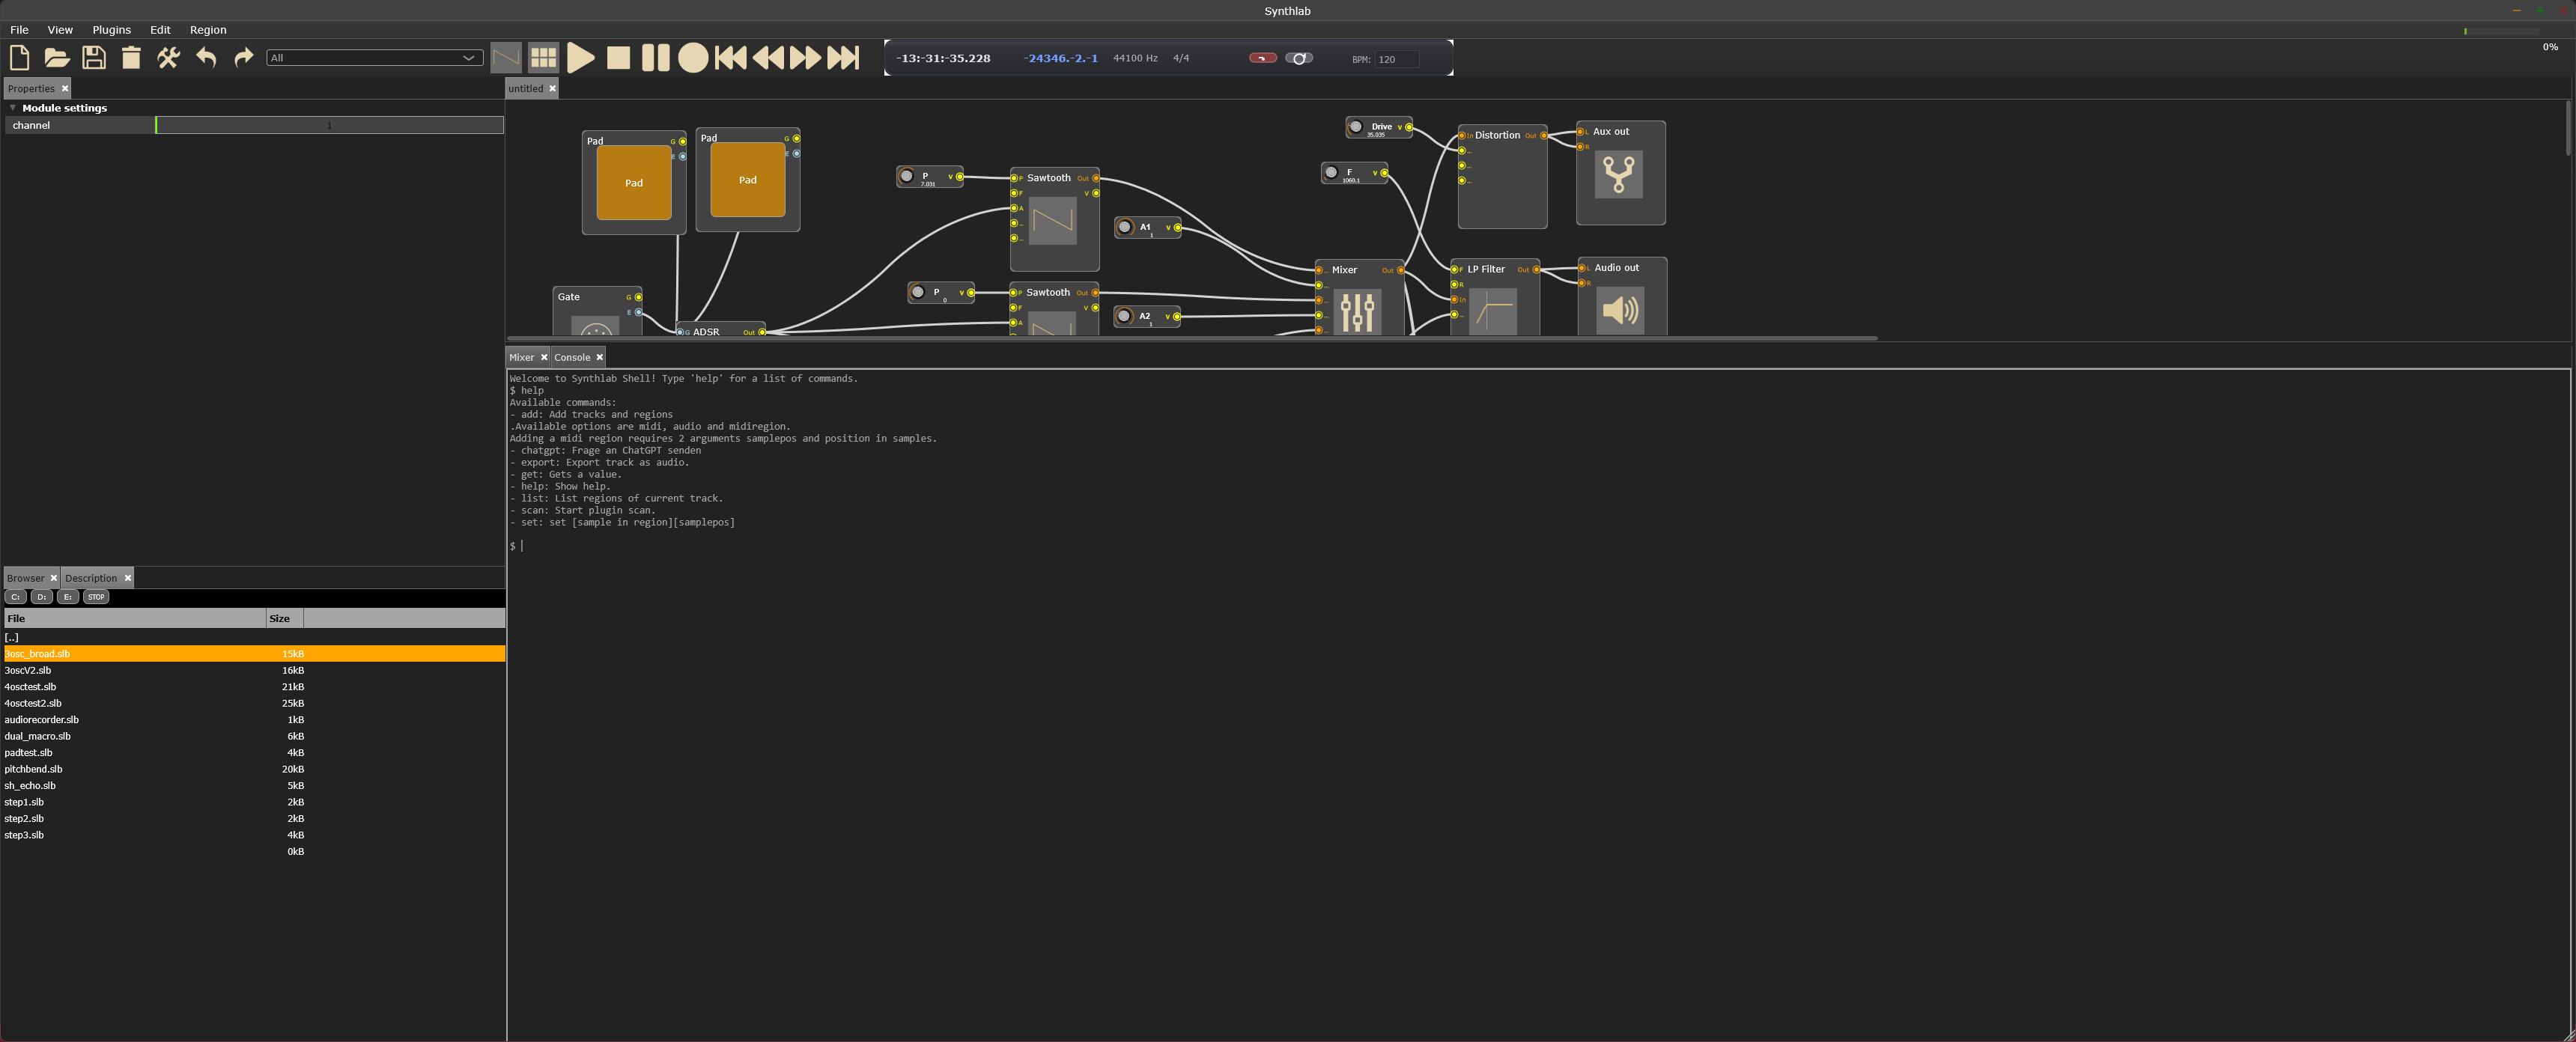Click the Distortion module Out port
This screenshot has width=2576, height=1042.
pos(1543,135)
